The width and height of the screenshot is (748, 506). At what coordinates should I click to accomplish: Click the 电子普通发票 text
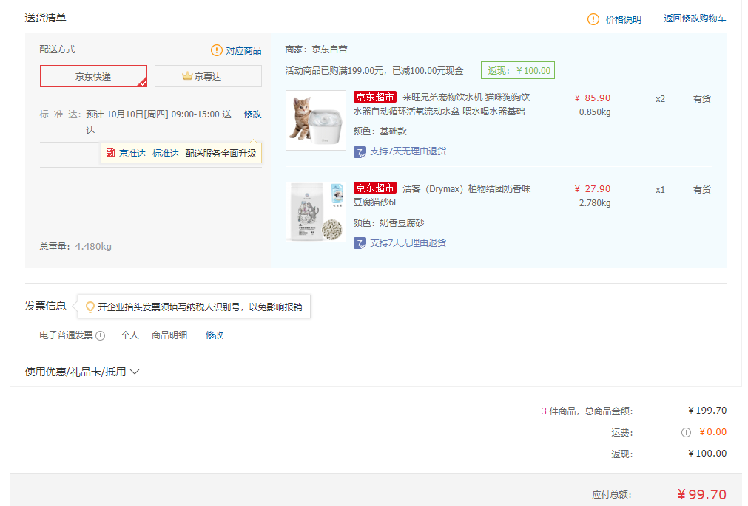66,335
